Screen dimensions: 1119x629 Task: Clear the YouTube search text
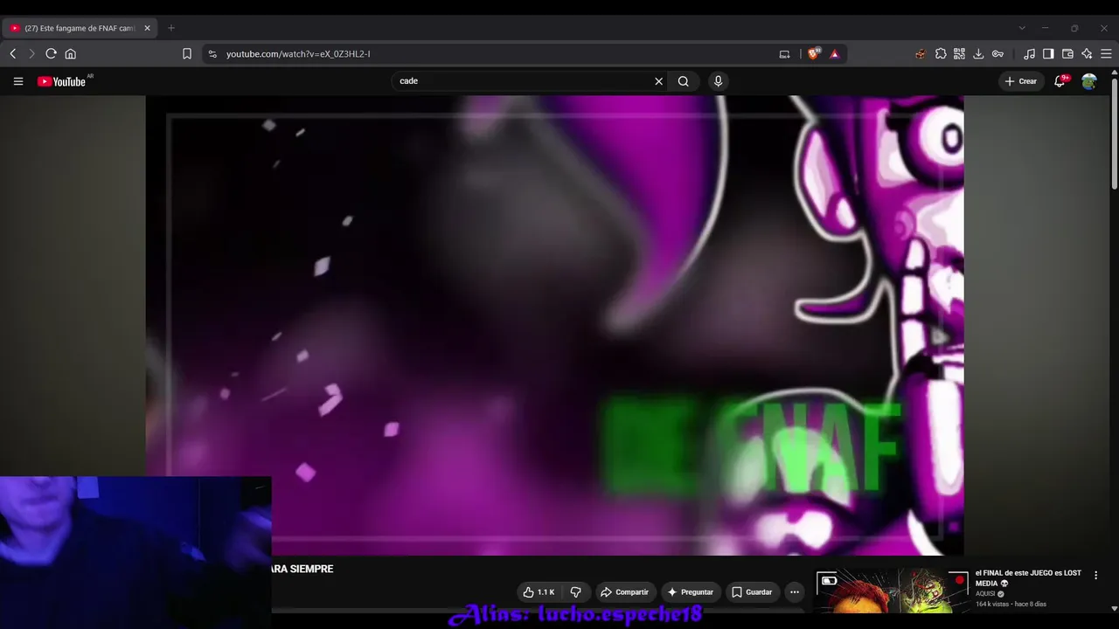tap(659, 81)
